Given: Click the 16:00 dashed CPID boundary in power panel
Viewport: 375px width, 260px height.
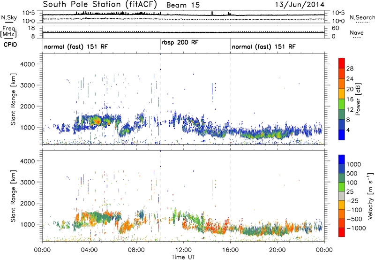Looking at the screenshot, I should (231, 99).
